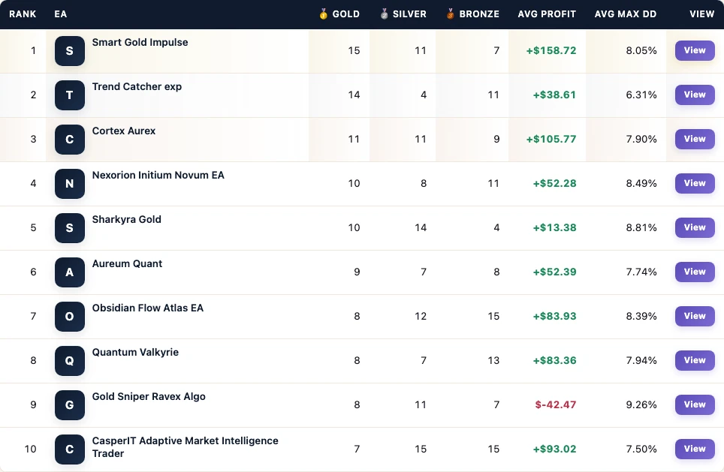The width and height of the screenshot is (724, 472).
Task: Click the N avatar for Nexorion Initium Novum
Action: [x=70, y=184]
